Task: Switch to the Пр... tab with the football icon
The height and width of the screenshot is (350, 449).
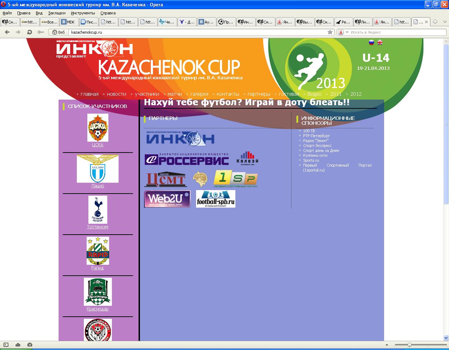Action: click(226, 22)
